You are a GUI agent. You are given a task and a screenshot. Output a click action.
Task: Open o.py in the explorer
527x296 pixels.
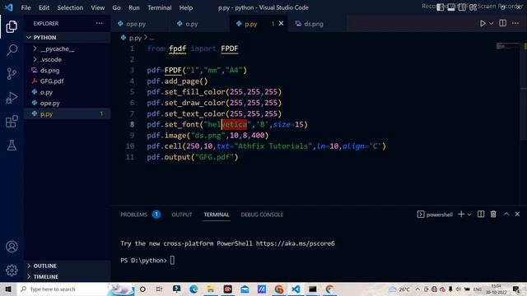(x=68, y=92)
